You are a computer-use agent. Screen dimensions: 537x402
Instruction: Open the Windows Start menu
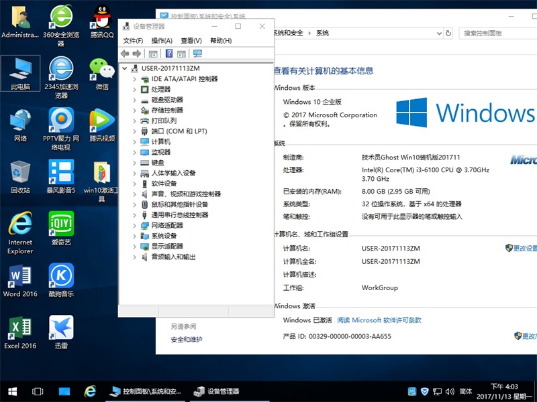pyautogui.click(x=12, y=391)
